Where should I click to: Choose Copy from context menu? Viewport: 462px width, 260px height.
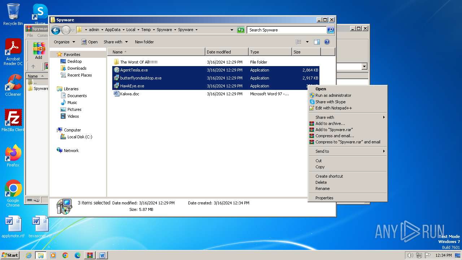tap(348, 167)
